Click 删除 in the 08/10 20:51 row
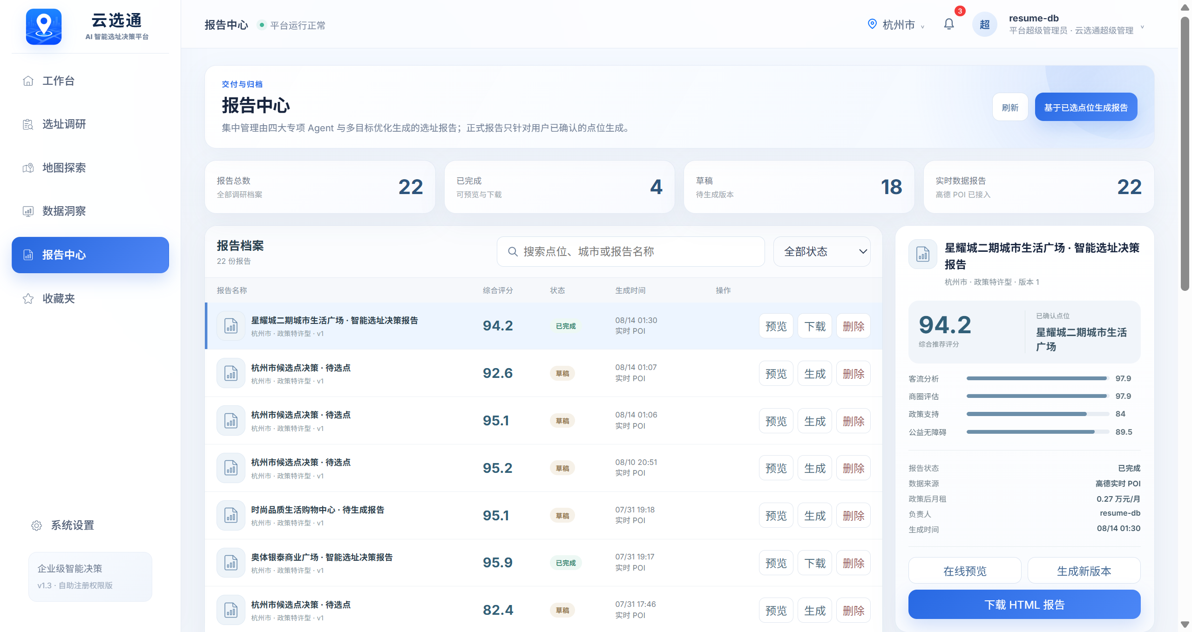 coord(853,468)
